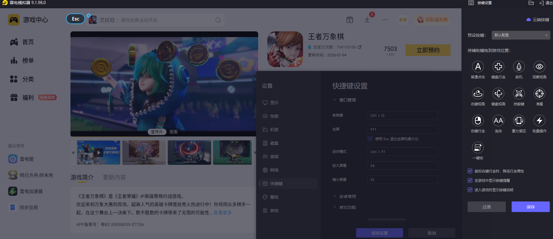Select the 准星 crosshair icon
The width and height of the screenshot is (553, 239).
539,94
